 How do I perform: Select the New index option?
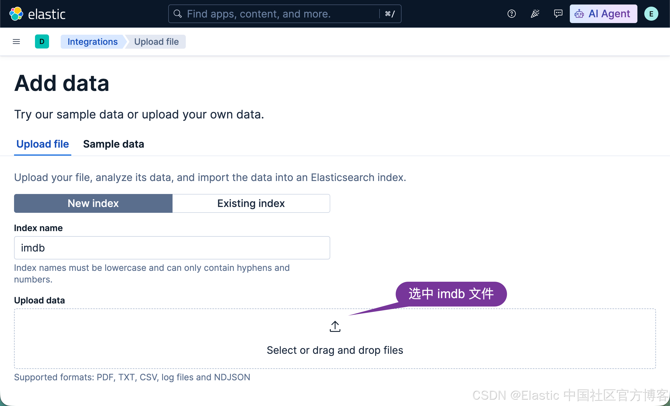pyautogui.click(x=93, y=204)
